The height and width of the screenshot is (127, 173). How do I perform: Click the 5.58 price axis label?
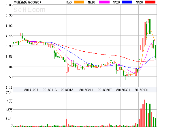9,77
